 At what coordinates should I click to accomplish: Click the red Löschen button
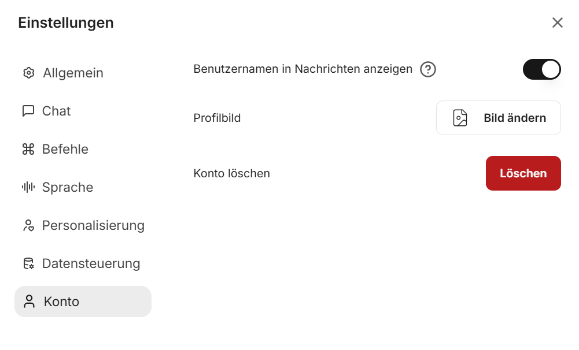[523, 173]
